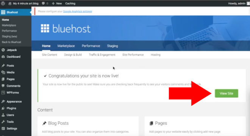Click the pages icon beside Pages heading
This screenshot has height=136, width=250.
(x=151, y=123)
